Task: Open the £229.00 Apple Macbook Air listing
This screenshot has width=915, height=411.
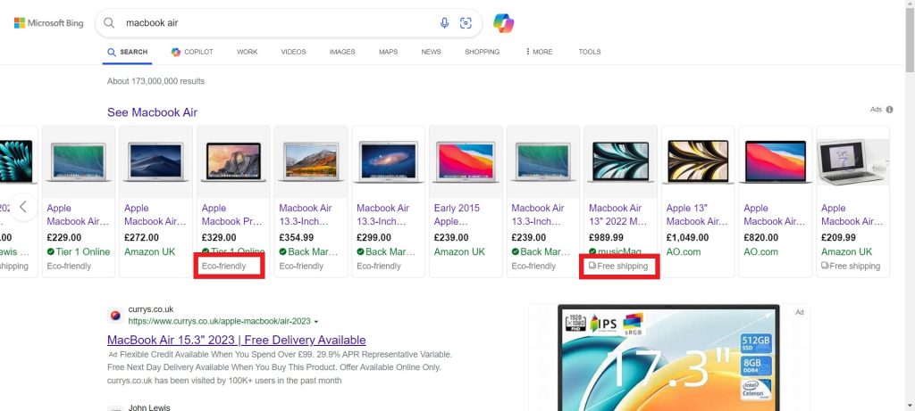Action: [79, 215]
